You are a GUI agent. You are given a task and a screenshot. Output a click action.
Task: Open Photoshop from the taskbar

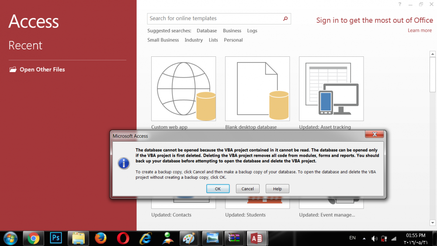point(56,239)
